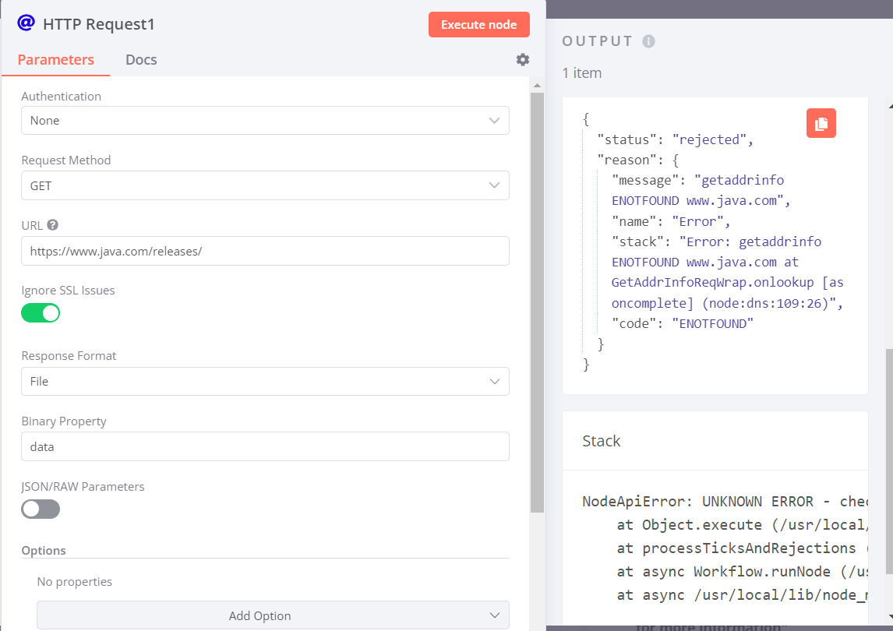The image size is (893, 631).
Task: Click the "Error" name value in the output
Action: tap(697, 221)
